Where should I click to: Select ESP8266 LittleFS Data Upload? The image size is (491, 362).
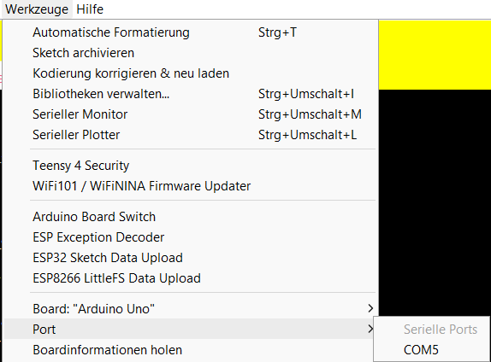(191, 278)
